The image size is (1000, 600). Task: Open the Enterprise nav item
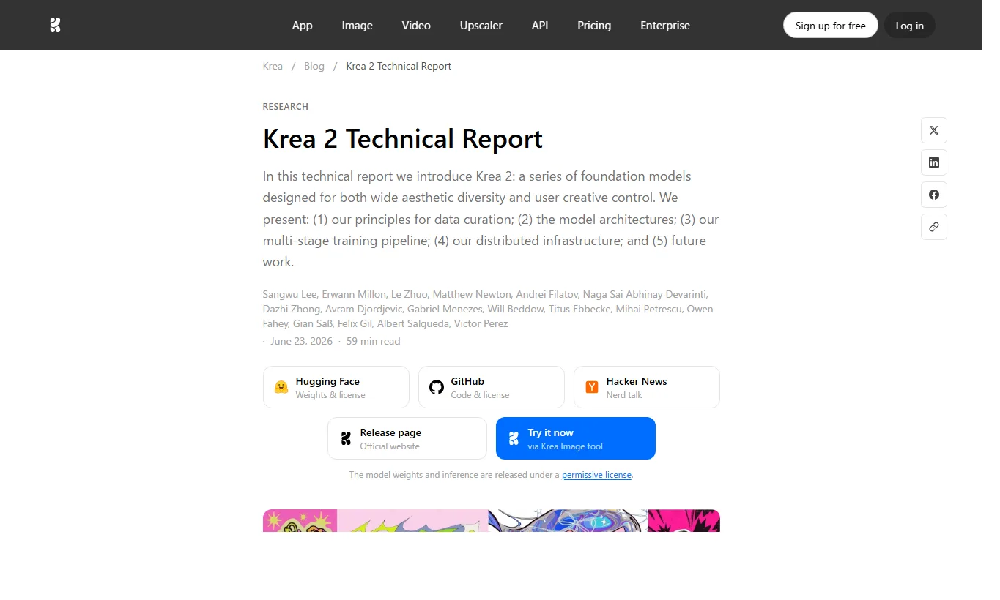[x=665, y=26]
